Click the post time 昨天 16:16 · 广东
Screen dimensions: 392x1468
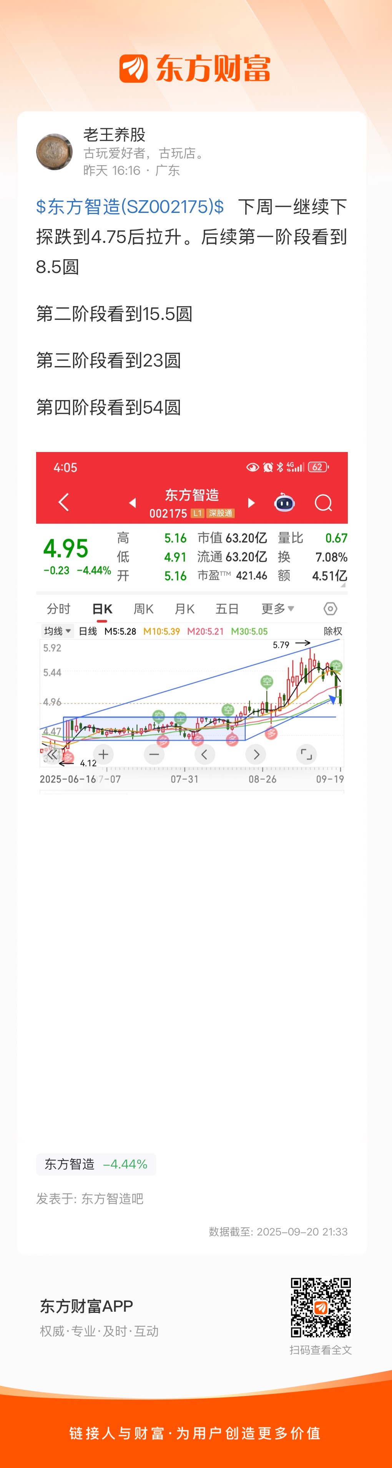click(131, 171)
